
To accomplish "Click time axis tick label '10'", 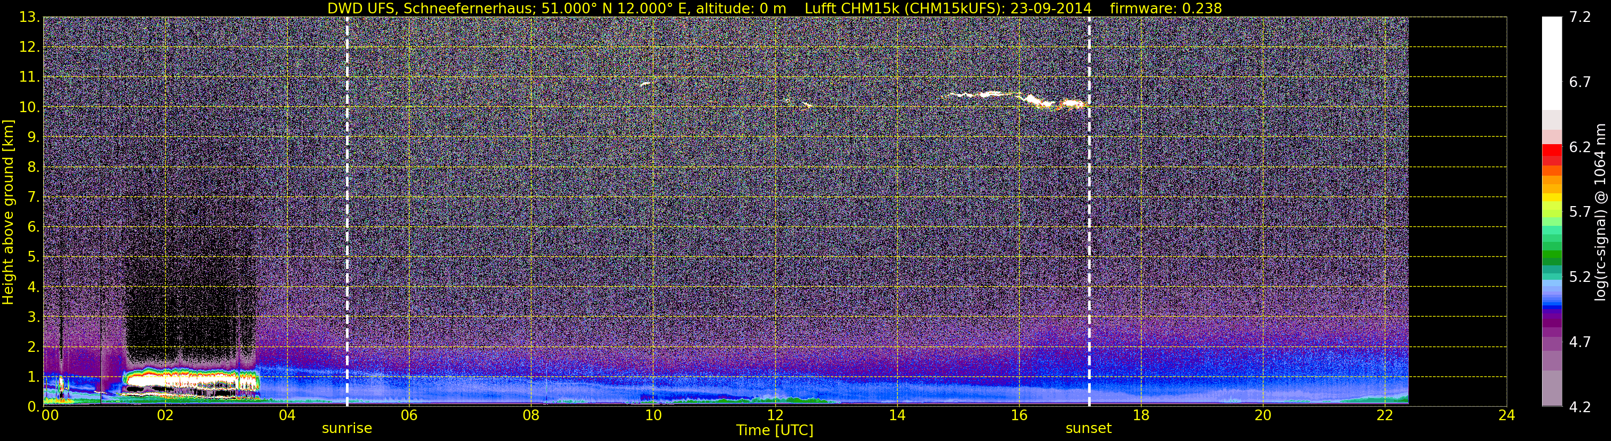I will pos(653,416).
